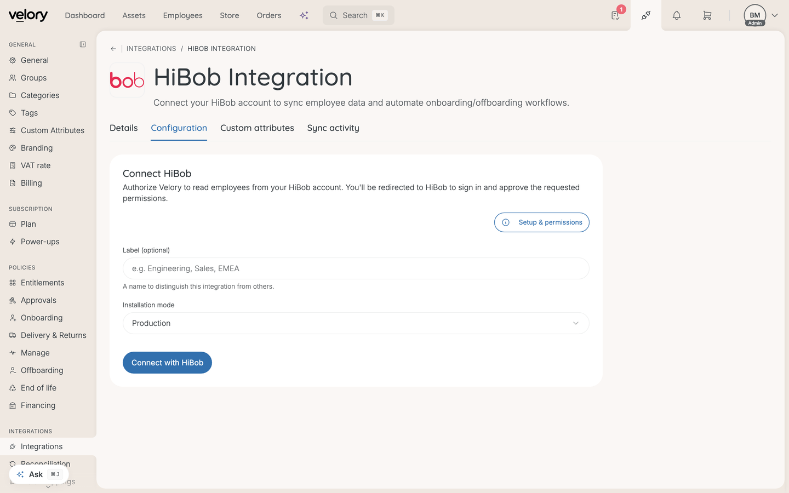
Task: Go to Assets in top navigation
Action: click(x=134, y=15)
